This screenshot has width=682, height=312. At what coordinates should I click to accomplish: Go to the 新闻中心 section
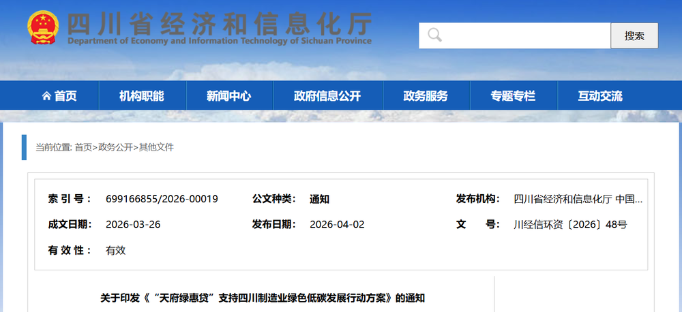tap(229, 96)
